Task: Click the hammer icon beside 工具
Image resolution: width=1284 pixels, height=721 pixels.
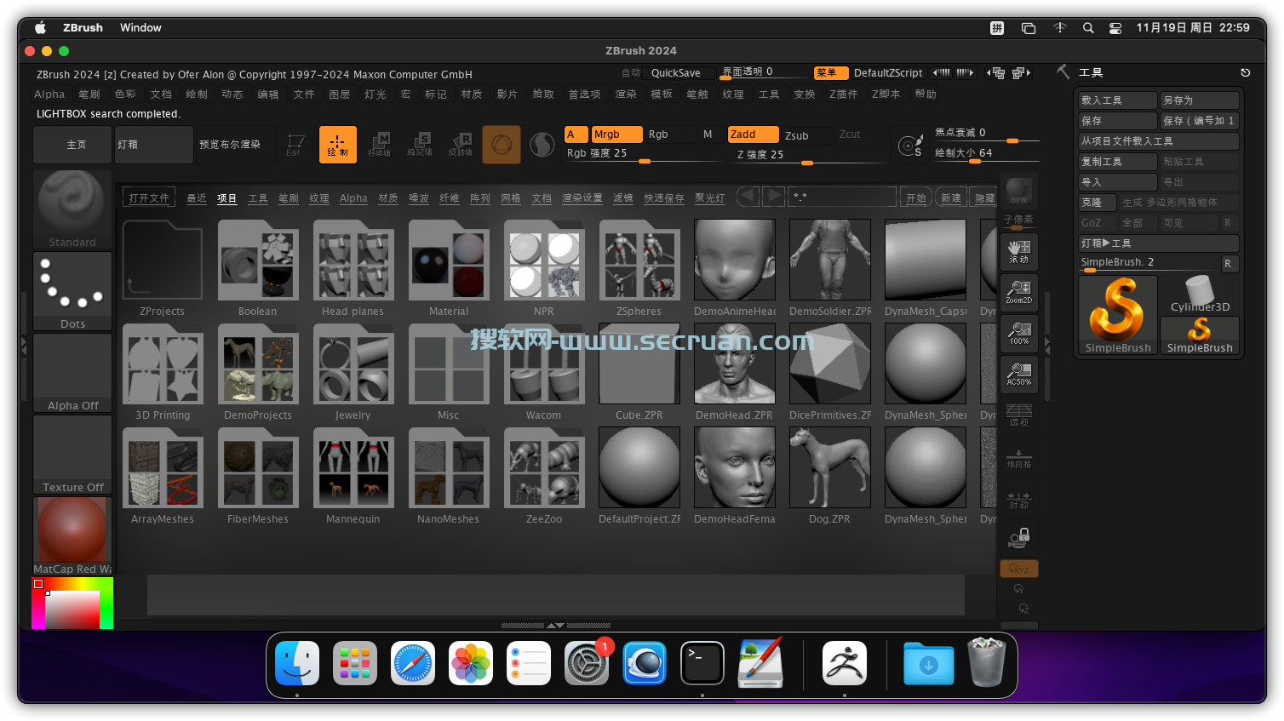Action: 1063,72
